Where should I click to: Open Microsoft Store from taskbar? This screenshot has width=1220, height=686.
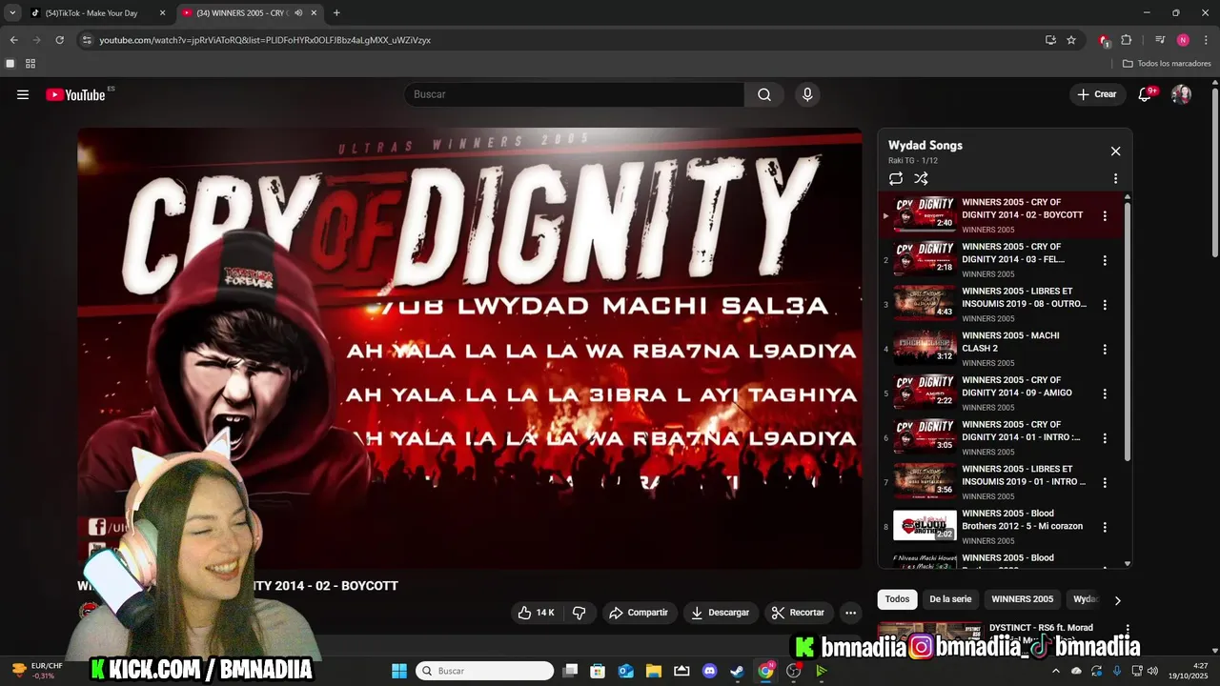tap(598, 671)
